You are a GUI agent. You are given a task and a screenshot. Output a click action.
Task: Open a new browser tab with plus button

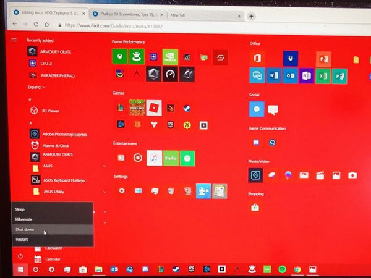[251, 16]
